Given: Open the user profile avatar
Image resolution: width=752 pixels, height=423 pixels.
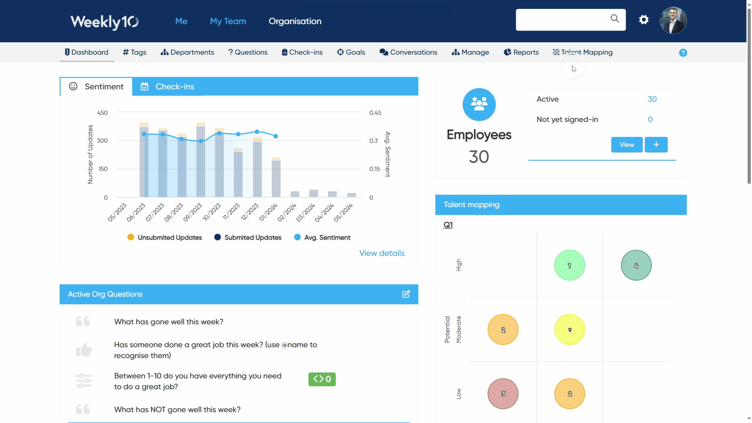Looking at the screenshot, I should [x=673, y=21].
